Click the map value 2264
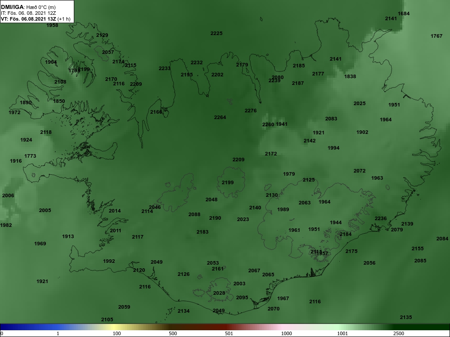This screenshot has height=337, width=450. click(x=220, y=117)
